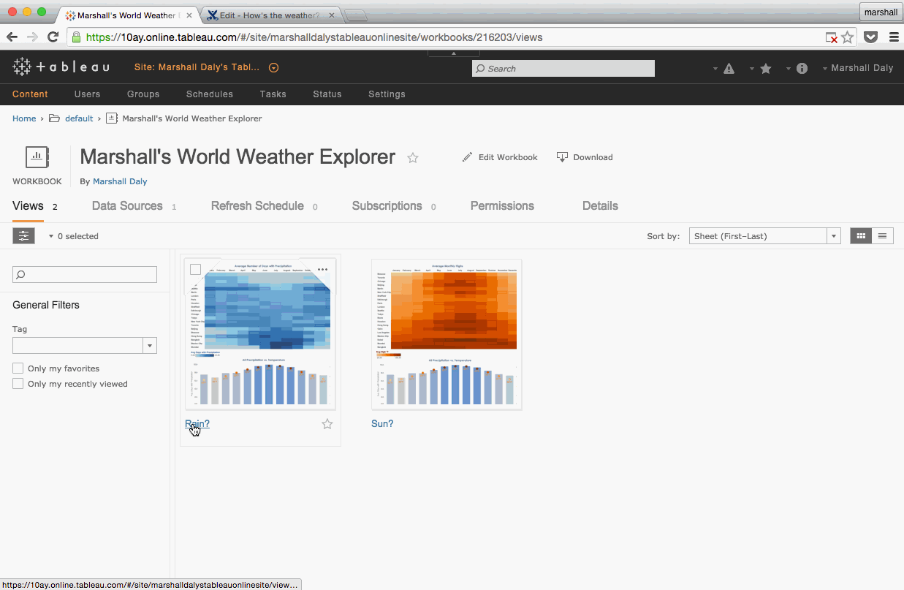Toggle the filters panel button
904x590 pixels.
pyautogui.click(x=23, y=235)
